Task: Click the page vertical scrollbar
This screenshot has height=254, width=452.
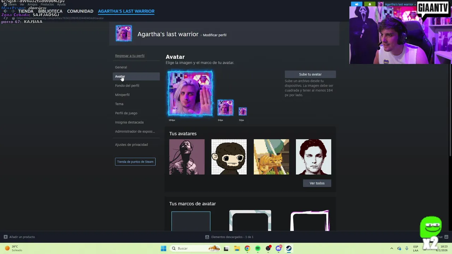Action: (450, 110)
